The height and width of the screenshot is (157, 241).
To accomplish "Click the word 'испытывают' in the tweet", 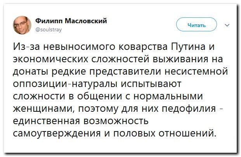I will 151,84.
